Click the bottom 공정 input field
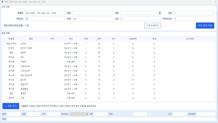The height and width of the screenshot is (123, 218). 34,114
